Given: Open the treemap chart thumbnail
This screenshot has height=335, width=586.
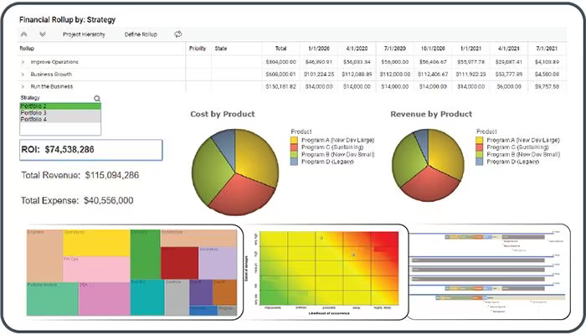Looking at the screenshot, I should (132, 272).
